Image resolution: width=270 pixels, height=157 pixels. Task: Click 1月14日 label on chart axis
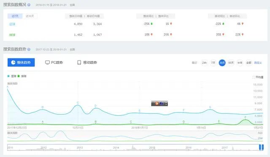coord(201,128)
